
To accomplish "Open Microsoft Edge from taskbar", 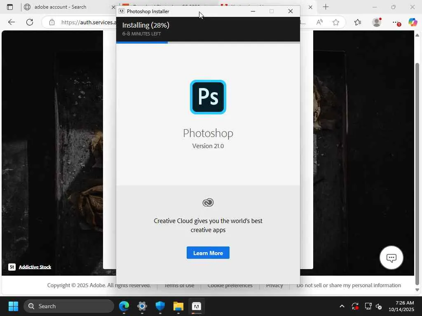I will pyautogui.click(x=124, y=306).
